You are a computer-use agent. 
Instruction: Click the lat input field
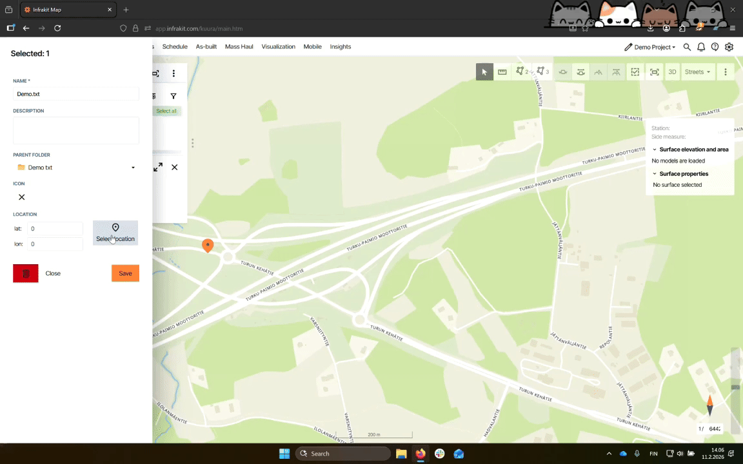coord(55,229)
